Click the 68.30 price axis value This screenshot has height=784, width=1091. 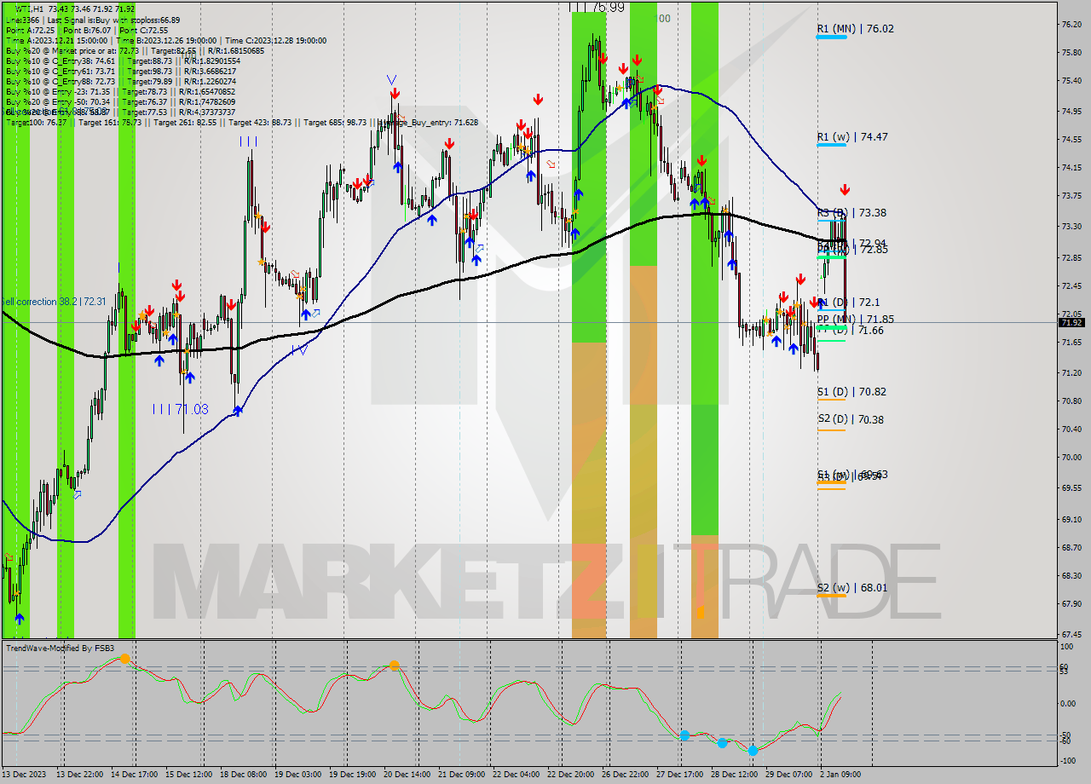(x=1071, y=576)
